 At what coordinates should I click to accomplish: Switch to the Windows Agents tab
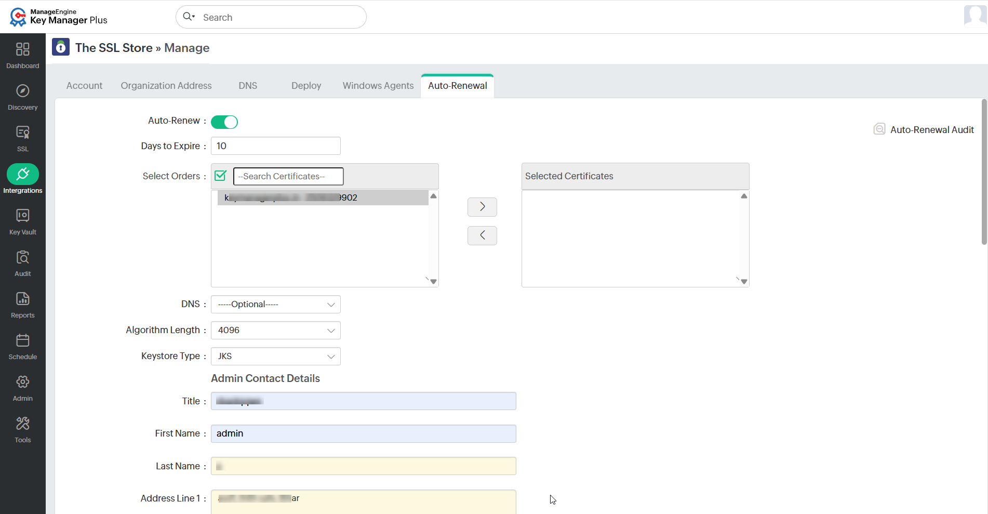(378, 86)
